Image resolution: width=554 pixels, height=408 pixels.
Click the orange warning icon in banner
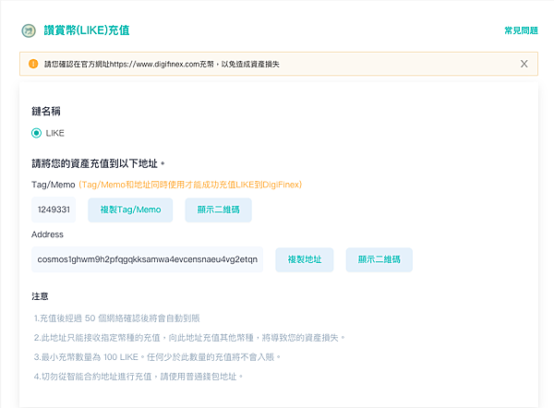click(x=33, y=64)
